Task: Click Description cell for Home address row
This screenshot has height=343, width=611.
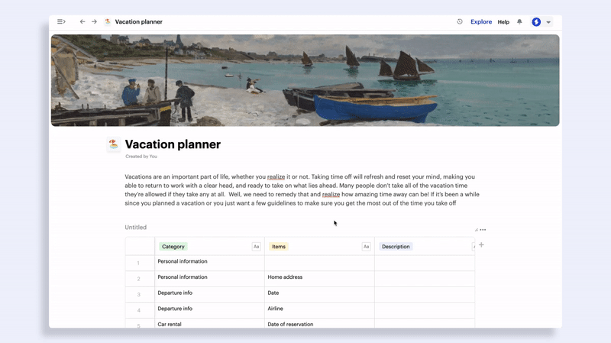Action: coord(425,279)
